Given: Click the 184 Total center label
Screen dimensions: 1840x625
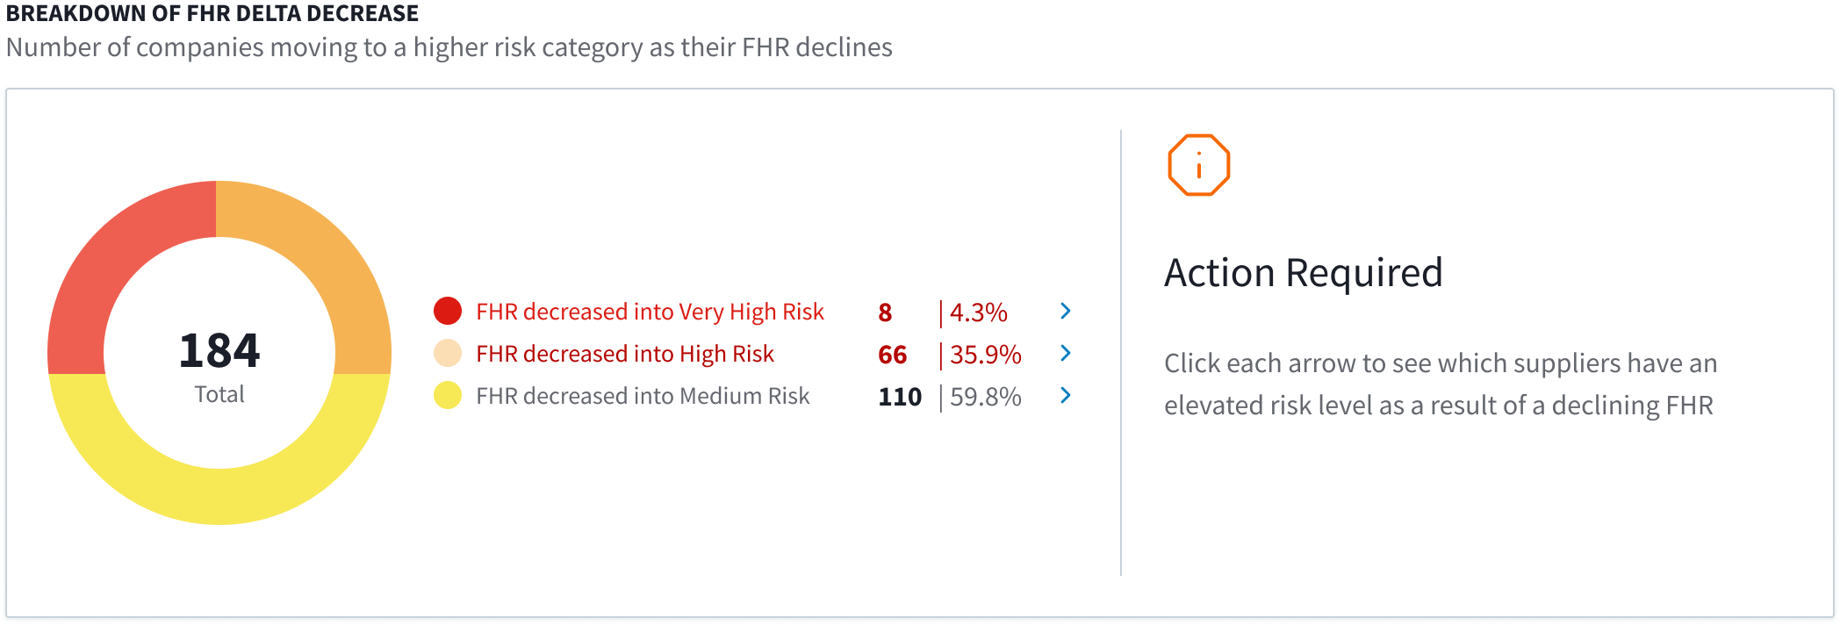Looking at the screenshot, I should pyautogui.click(x=219, y=367).
